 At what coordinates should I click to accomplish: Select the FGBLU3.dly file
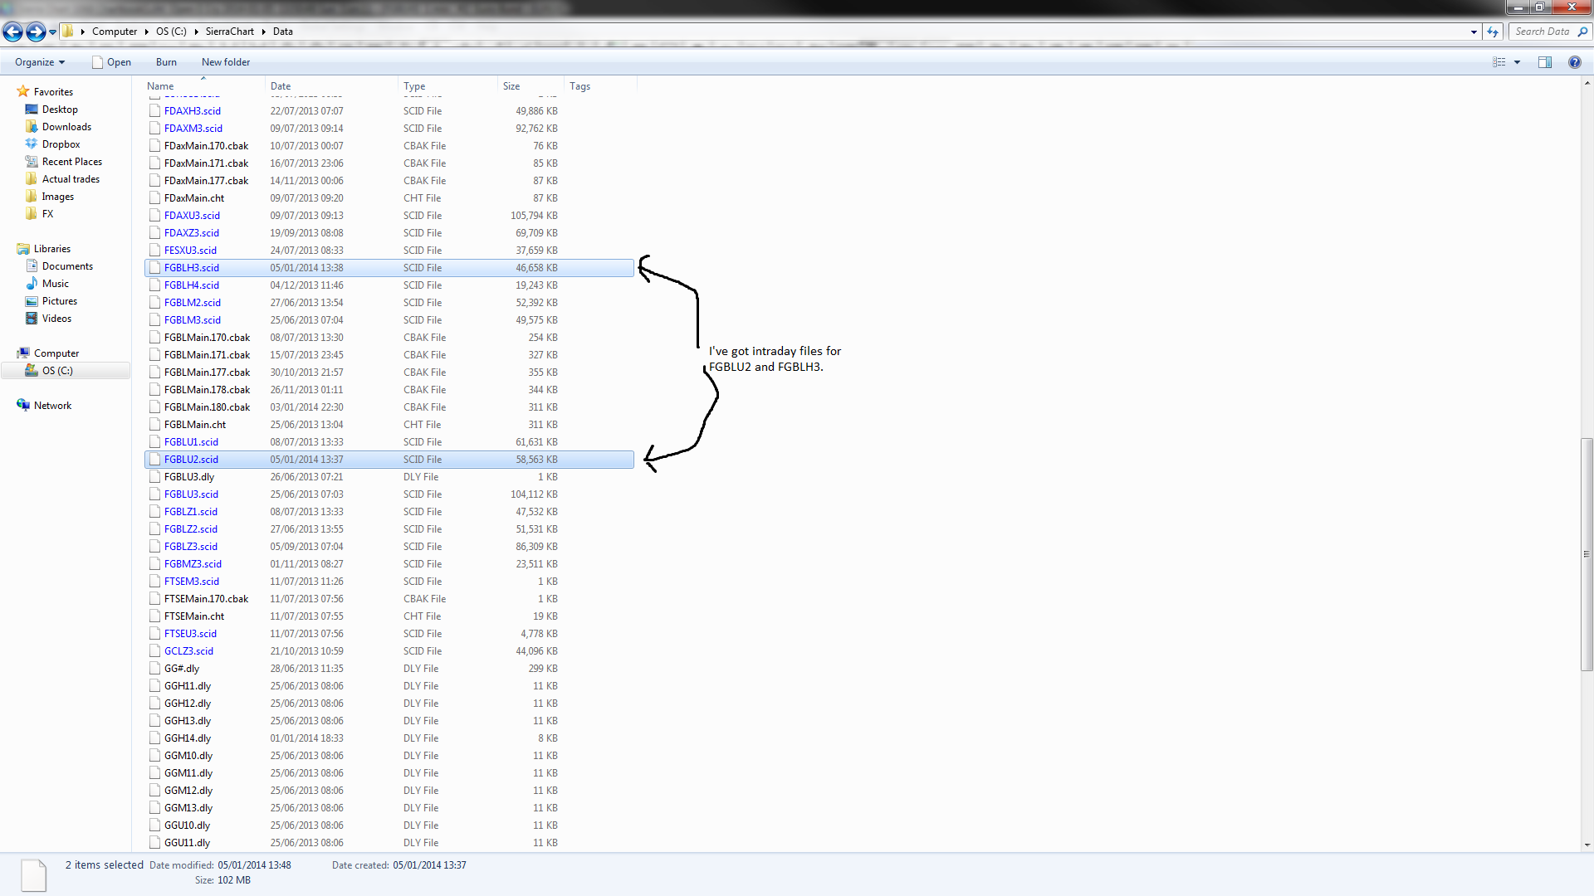click(x=189, y=477)
